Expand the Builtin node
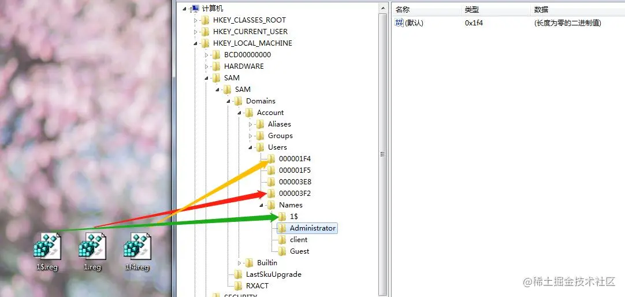Image resolution: width=625 pixels, height=297 pixels. tap(239, 263)
